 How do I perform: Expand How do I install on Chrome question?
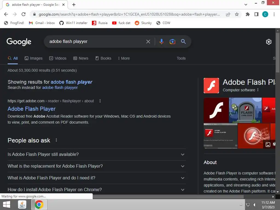[x=97, y=190]
